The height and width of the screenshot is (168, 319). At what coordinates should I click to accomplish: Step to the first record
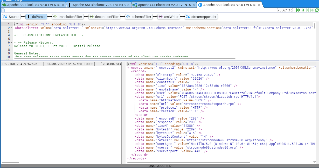[298, 10]
